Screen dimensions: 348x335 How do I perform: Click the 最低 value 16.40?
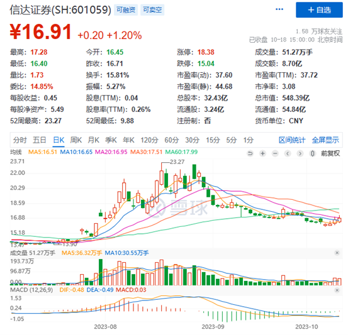[39, 64]
